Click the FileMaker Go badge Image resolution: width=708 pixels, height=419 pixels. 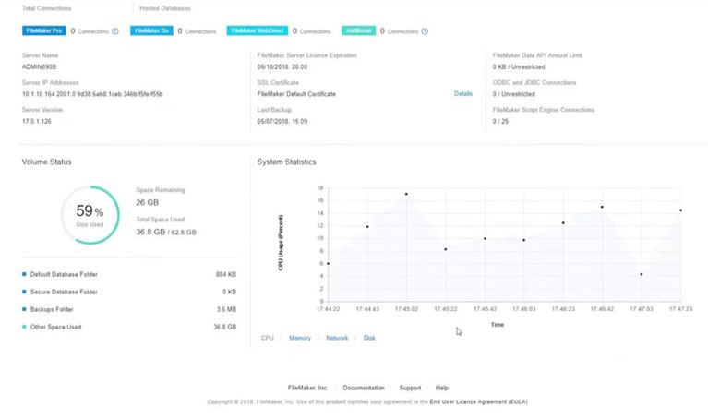[151, 30]
